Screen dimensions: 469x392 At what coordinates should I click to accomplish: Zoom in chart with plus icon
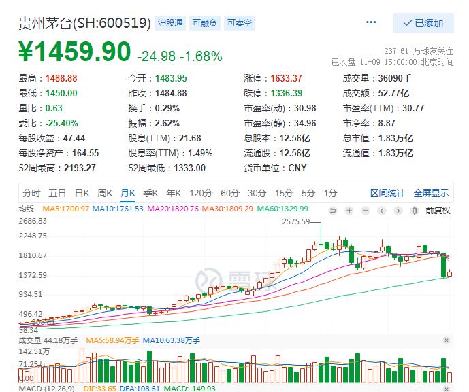pyautogui.click(x=349, y=211)
